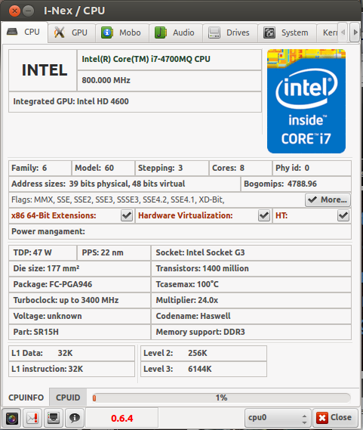Viewport: 363px width, 430px height.
Task: Switch to the Audio tab
Action: [x=176, y=32]
